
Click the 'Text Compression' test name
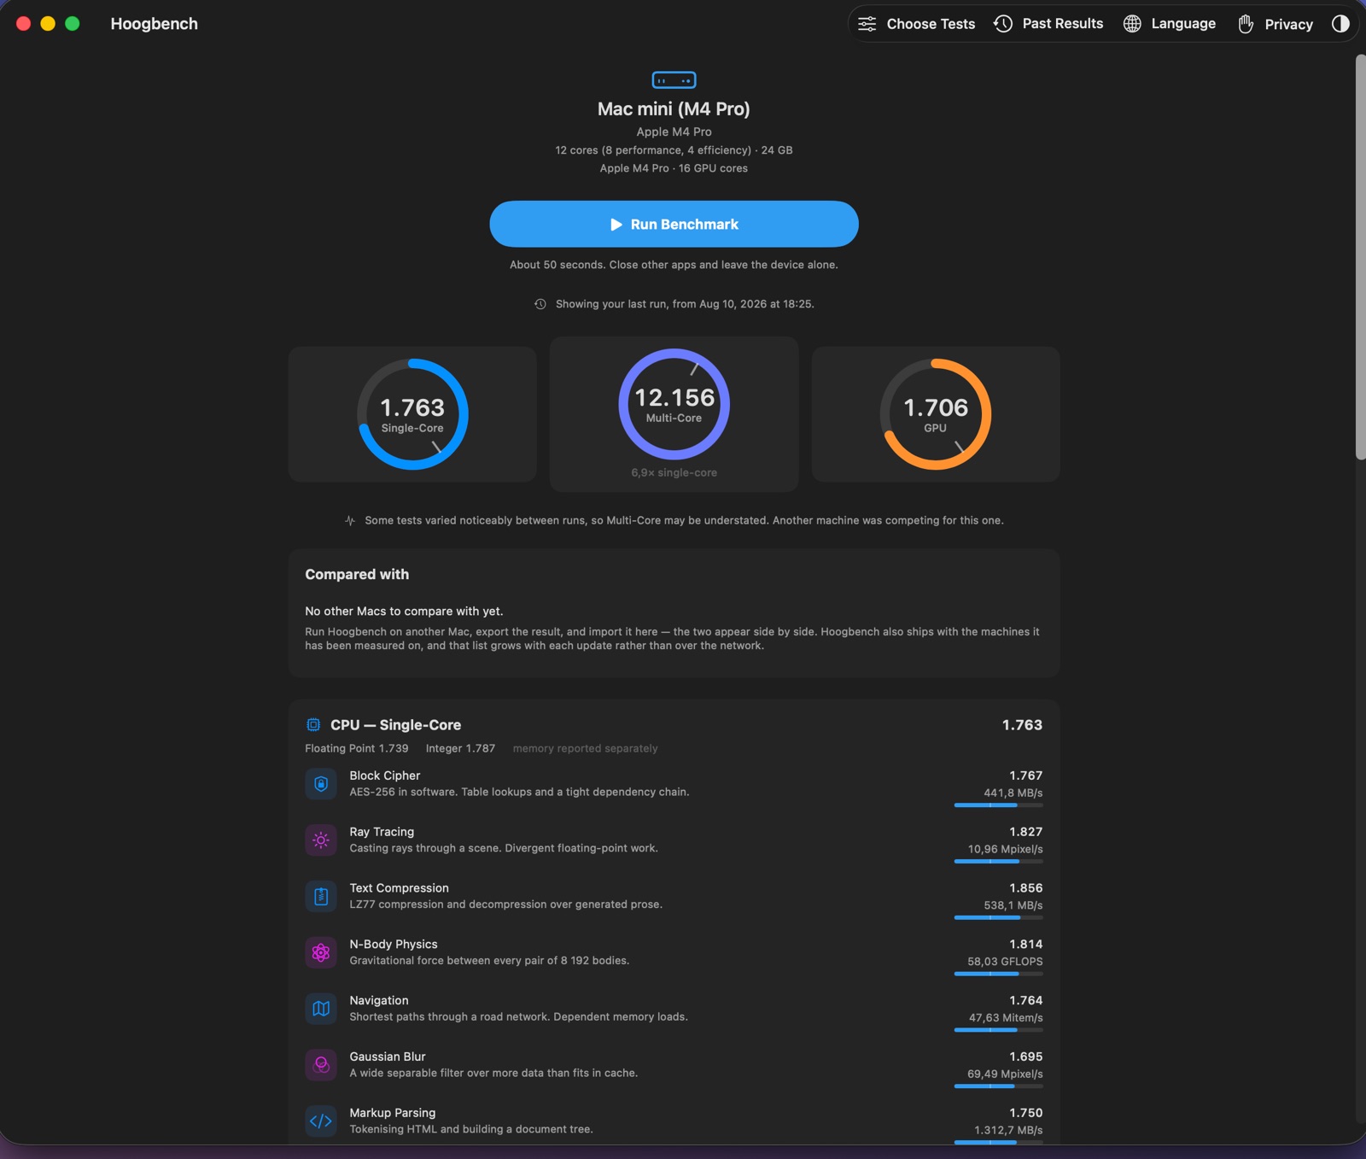399,888
